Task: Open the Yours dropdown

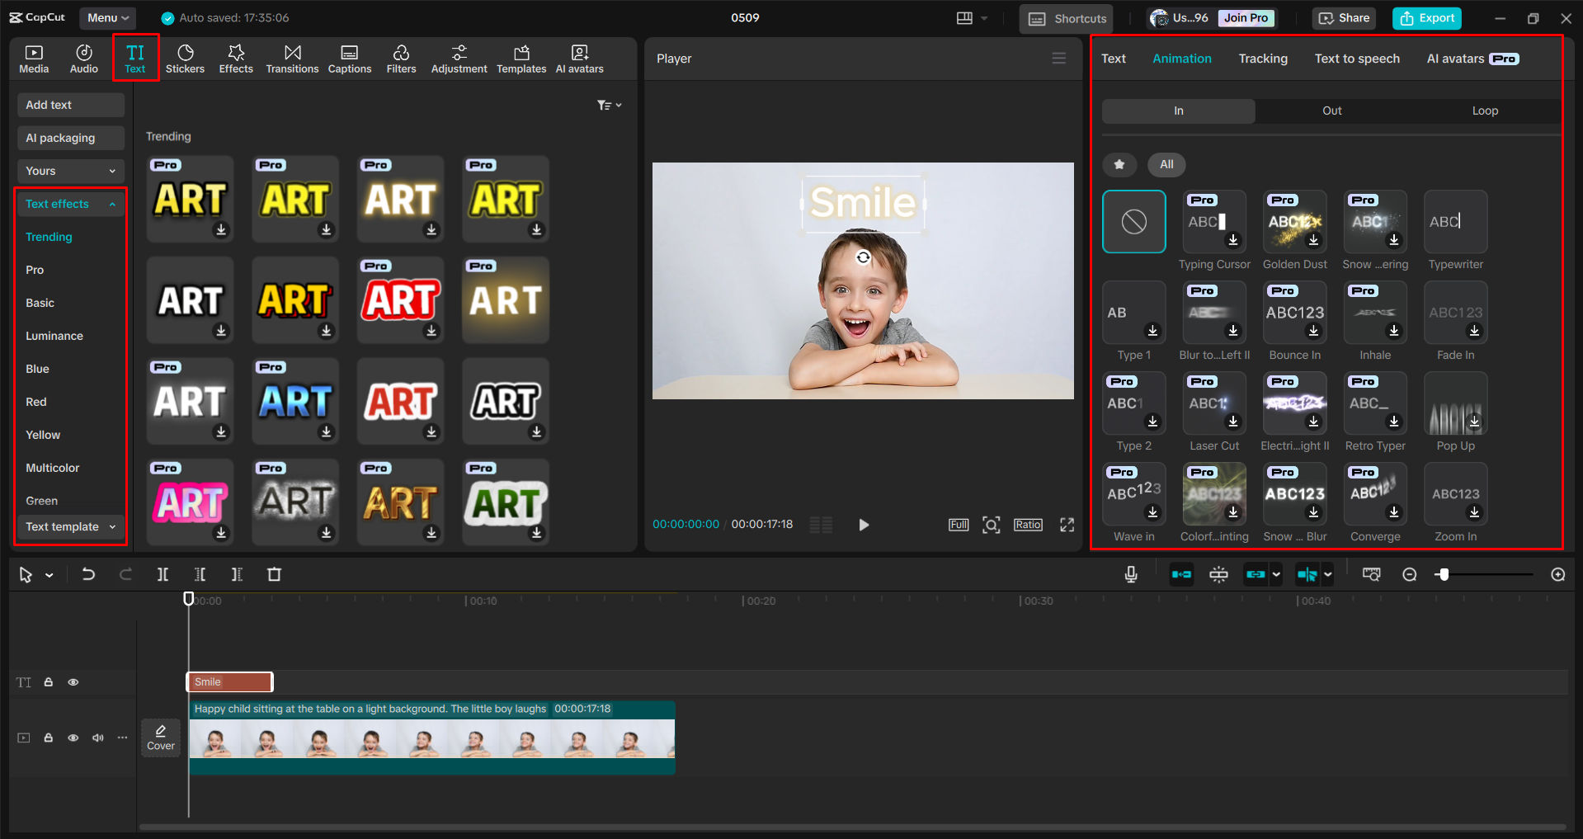Action: 70,171
